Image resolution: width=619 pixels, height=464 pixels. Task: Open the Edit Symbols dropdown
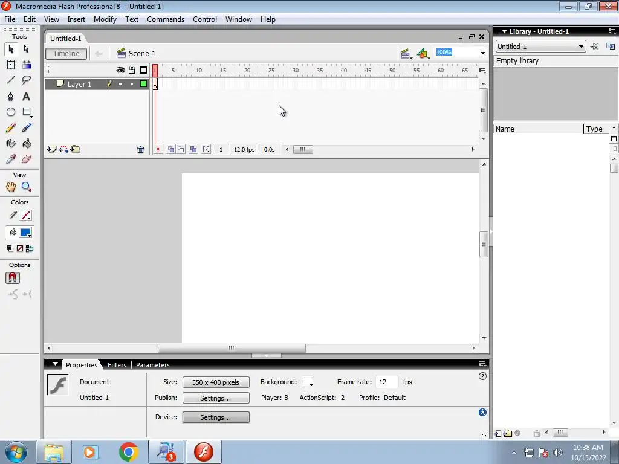[x=423, y=54]
